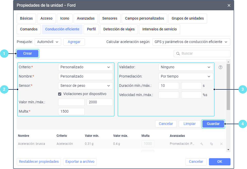
Task: Click the Promediación: P... advanced cell
Action: point(182,144)
